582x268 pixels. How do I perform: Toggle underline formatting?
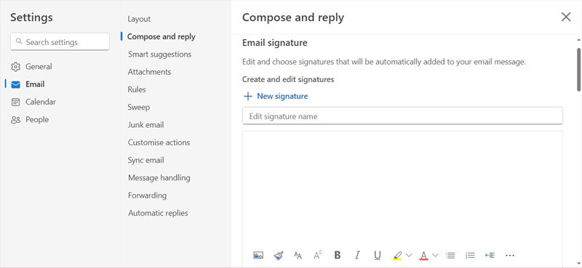pos(378,256)
